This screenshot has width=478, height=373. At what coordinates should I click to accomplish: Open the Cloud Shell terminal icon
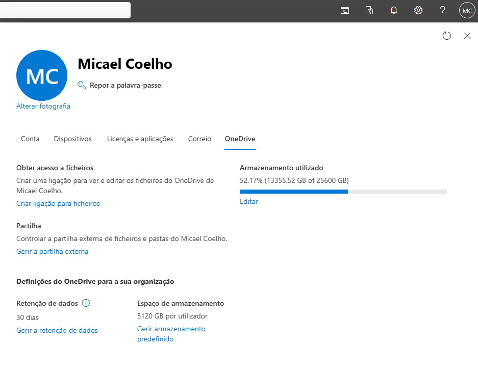345,11
